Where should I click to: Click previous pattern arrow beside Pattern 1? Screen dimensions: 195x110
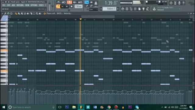(101, 9)
